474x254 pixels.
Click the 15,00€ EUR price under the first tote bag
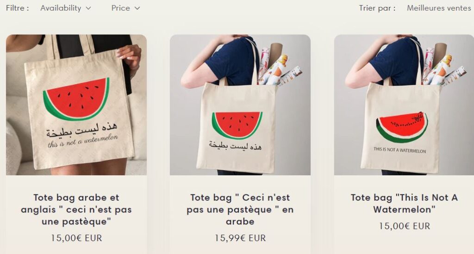coord(76,238)
